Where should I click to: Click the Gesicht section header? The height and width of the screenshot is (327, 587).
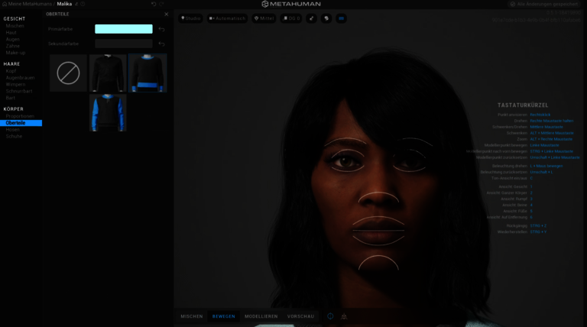[x=15, y=18]
